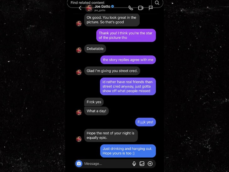Viewport: 229px width, 172px height.
Task: Open the photo gallery icon
Action: coord(142,164)
